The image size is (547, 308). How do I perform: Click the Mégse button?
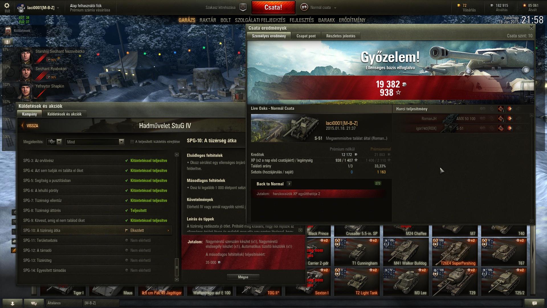click(243, 277)
